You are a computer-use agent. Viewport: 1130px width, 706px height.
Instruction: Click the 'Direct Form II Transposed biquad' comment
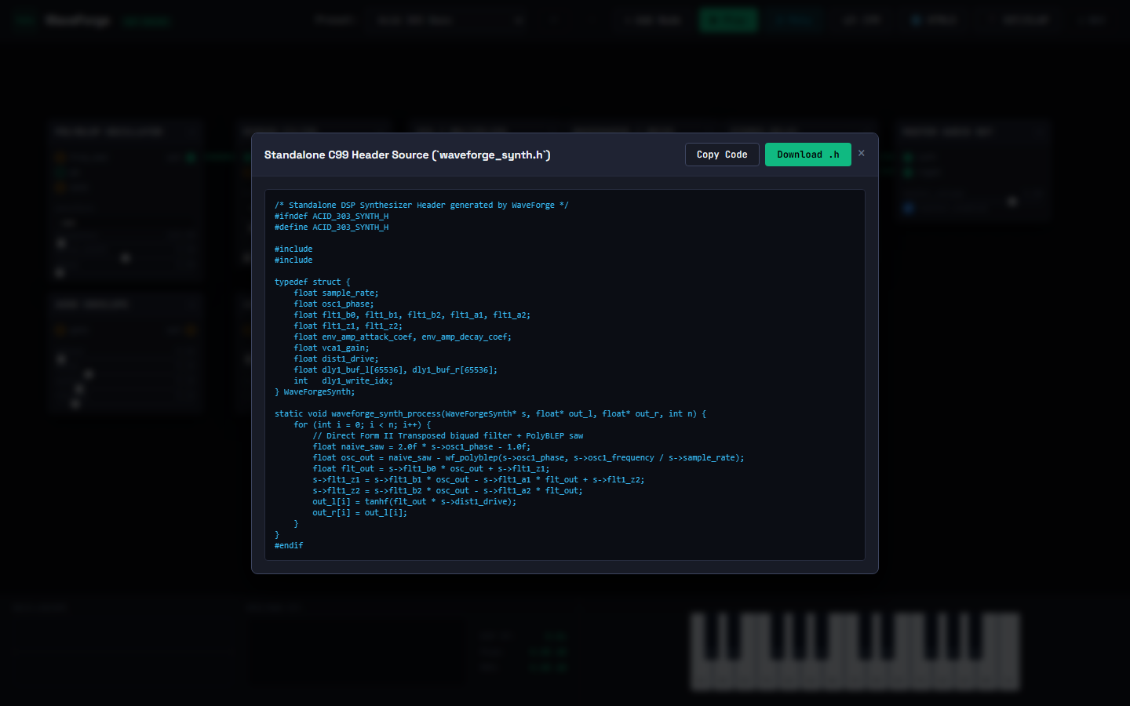pos(448,436)
